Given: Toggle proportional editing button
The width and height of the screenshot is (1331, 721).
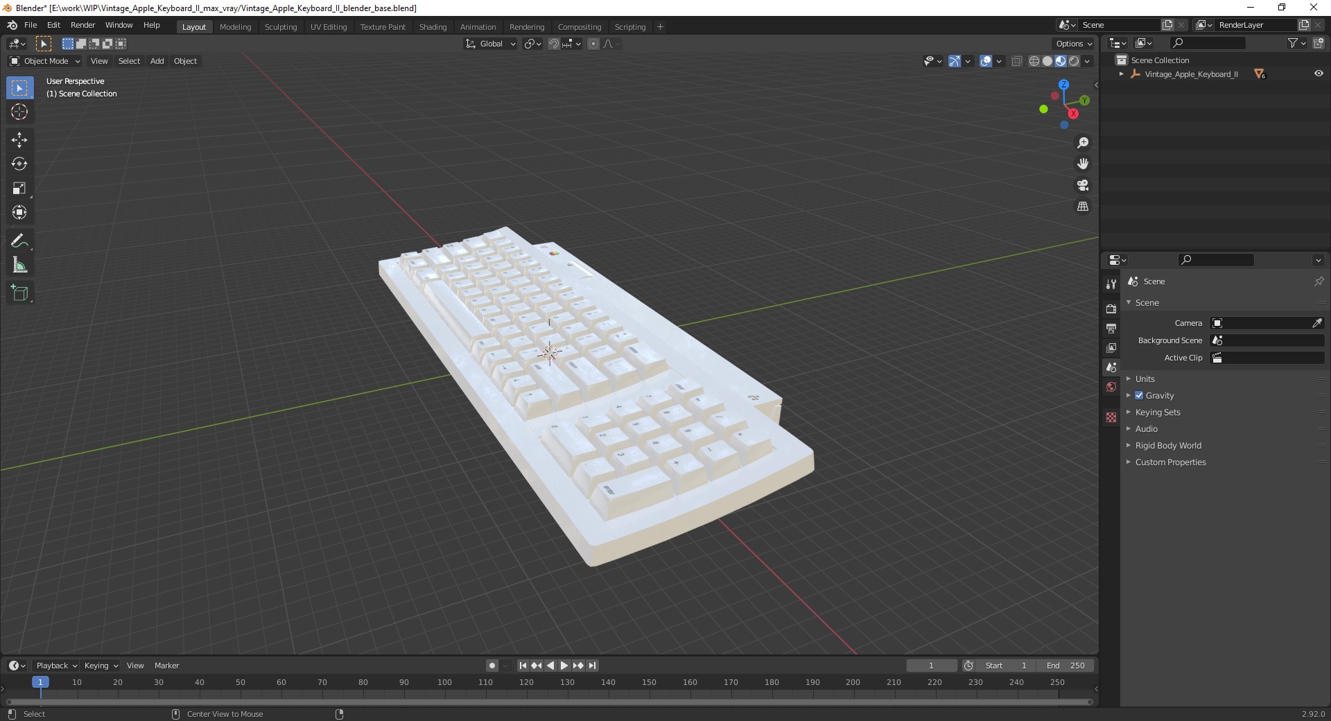Looking at the screenshot, I should 593,44.
